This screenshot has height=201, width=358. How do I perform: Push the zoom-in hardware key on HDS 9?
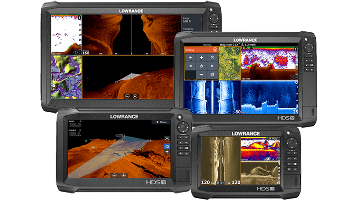click(186, 137)
